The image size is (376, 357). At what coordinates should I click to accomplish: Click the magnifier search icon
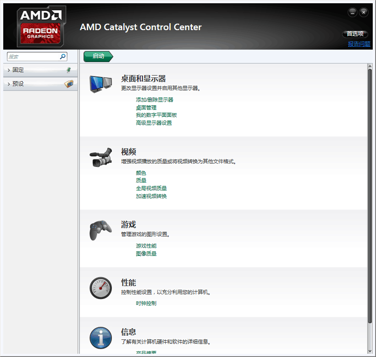tap(63, 57)
